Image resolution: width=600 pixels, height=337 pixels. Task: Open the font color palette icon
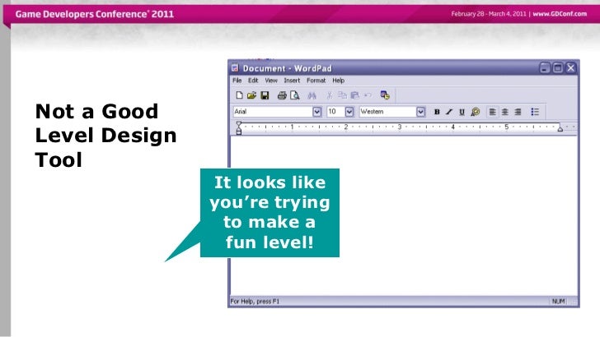[476, 112]
